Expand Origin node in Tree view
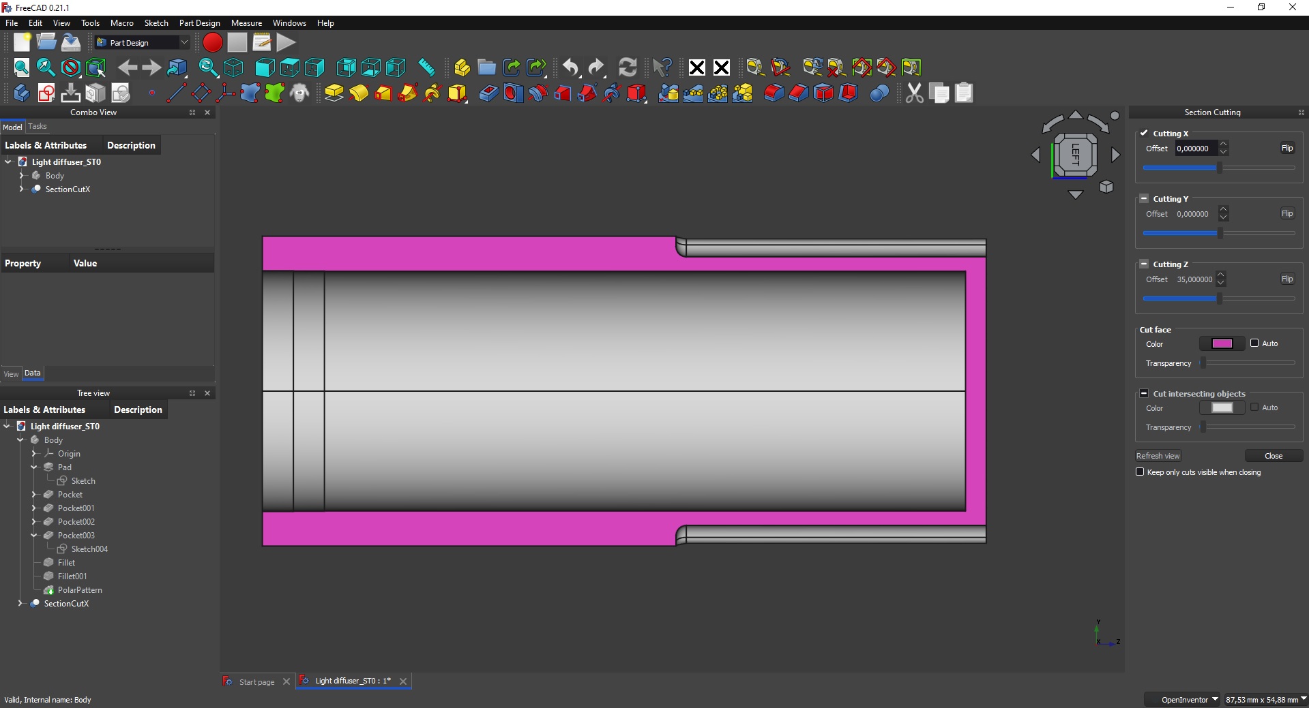This screenshot has width=1309, height=708. tap(33, 453)
